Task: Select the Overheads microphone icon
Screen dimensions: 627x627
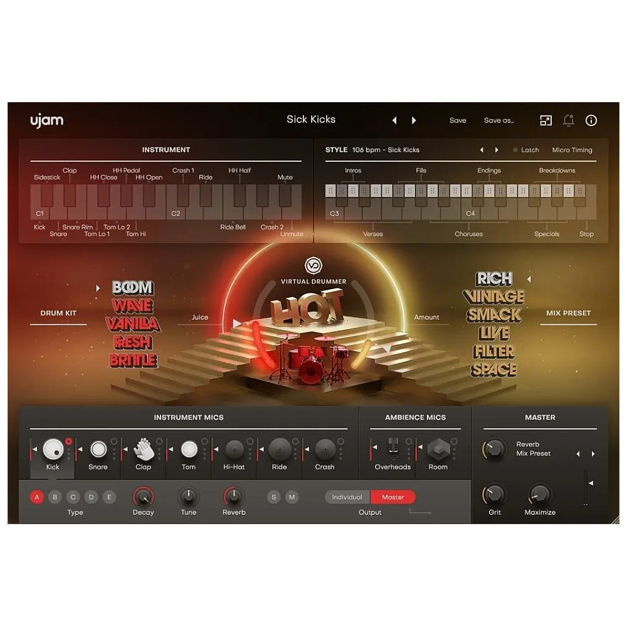Action: (393, 449)
